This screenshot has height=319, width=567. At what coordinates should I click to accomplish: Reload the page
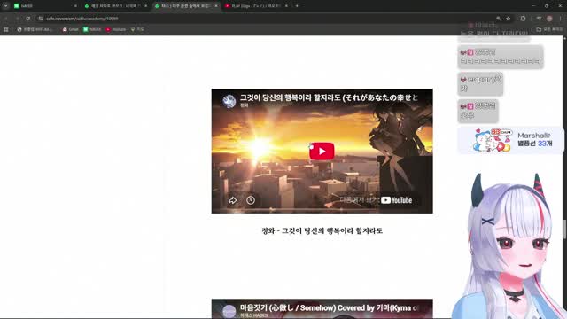pyautogui.click(x=28, y=19)
